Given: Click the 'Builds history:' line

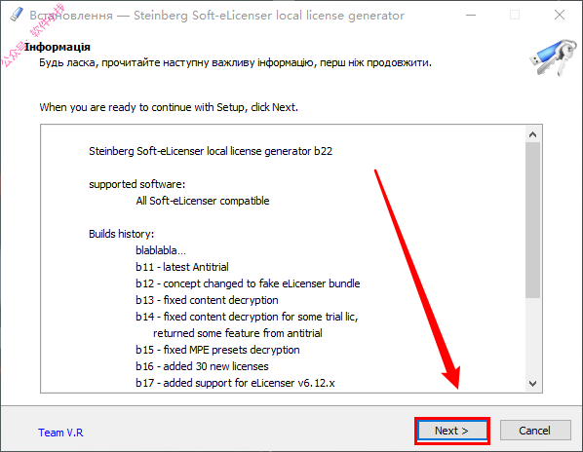Looking at the screenshot, I should click(x=121, y=234).
